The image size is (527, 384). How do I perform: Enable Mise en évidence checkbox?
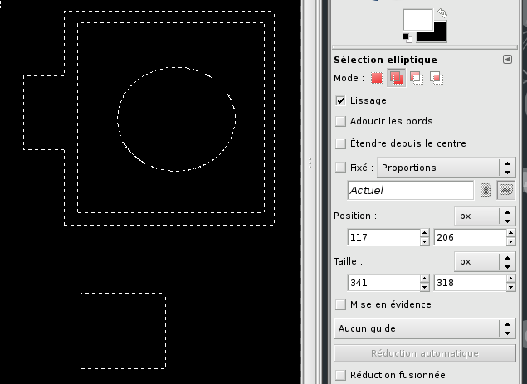(341, 304)
